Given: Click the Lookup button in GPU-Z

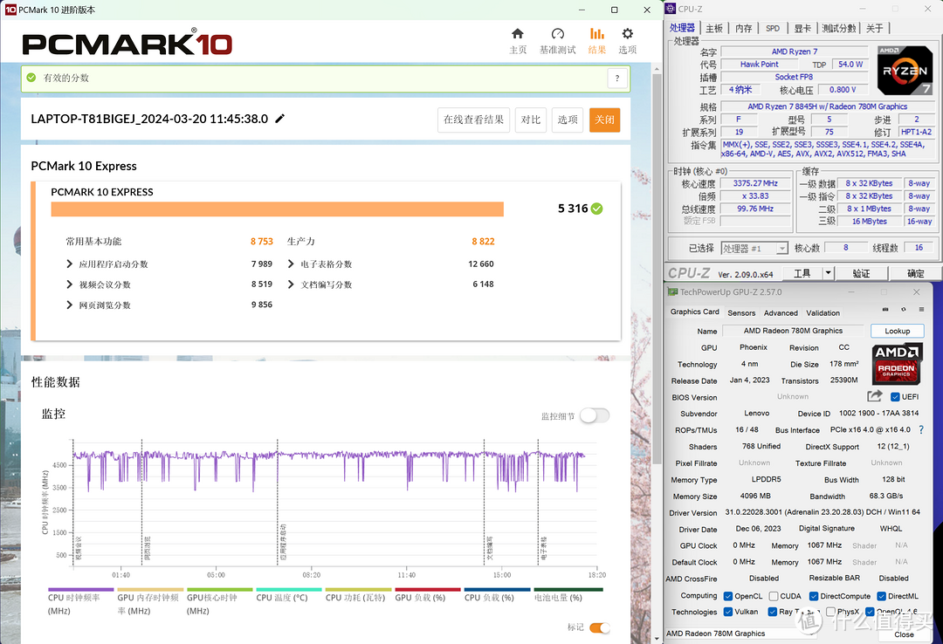Looking at the screenshot, I should pyautogui.click(x=898, y=331).
